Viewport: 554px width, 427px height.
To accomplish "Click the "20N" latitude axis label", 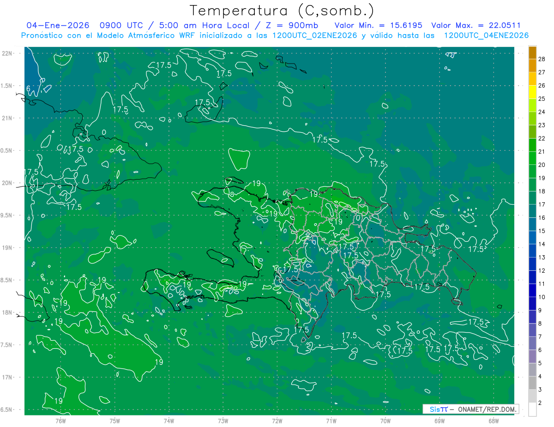I will pos(7,183).
